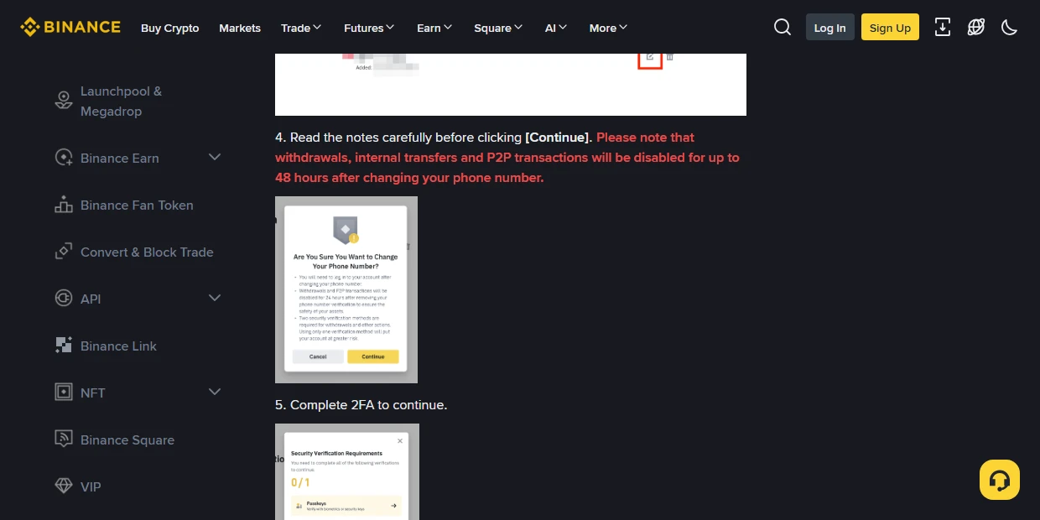Click the Launchpool & Megadrop icon
1040x520 pixels.
[64, 101]
